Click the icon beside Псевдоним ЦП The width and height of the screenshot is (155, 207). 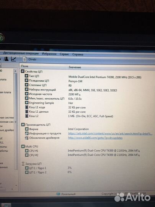click(x=27, y=80)
